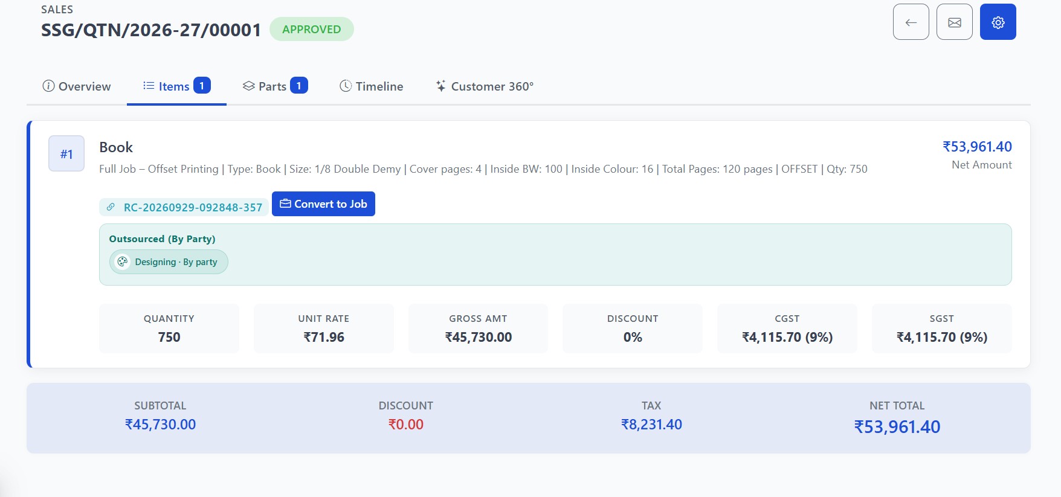Click the item Discount 0% value
The height and width of the screenshot is (497, 1061).
[633, 337]
